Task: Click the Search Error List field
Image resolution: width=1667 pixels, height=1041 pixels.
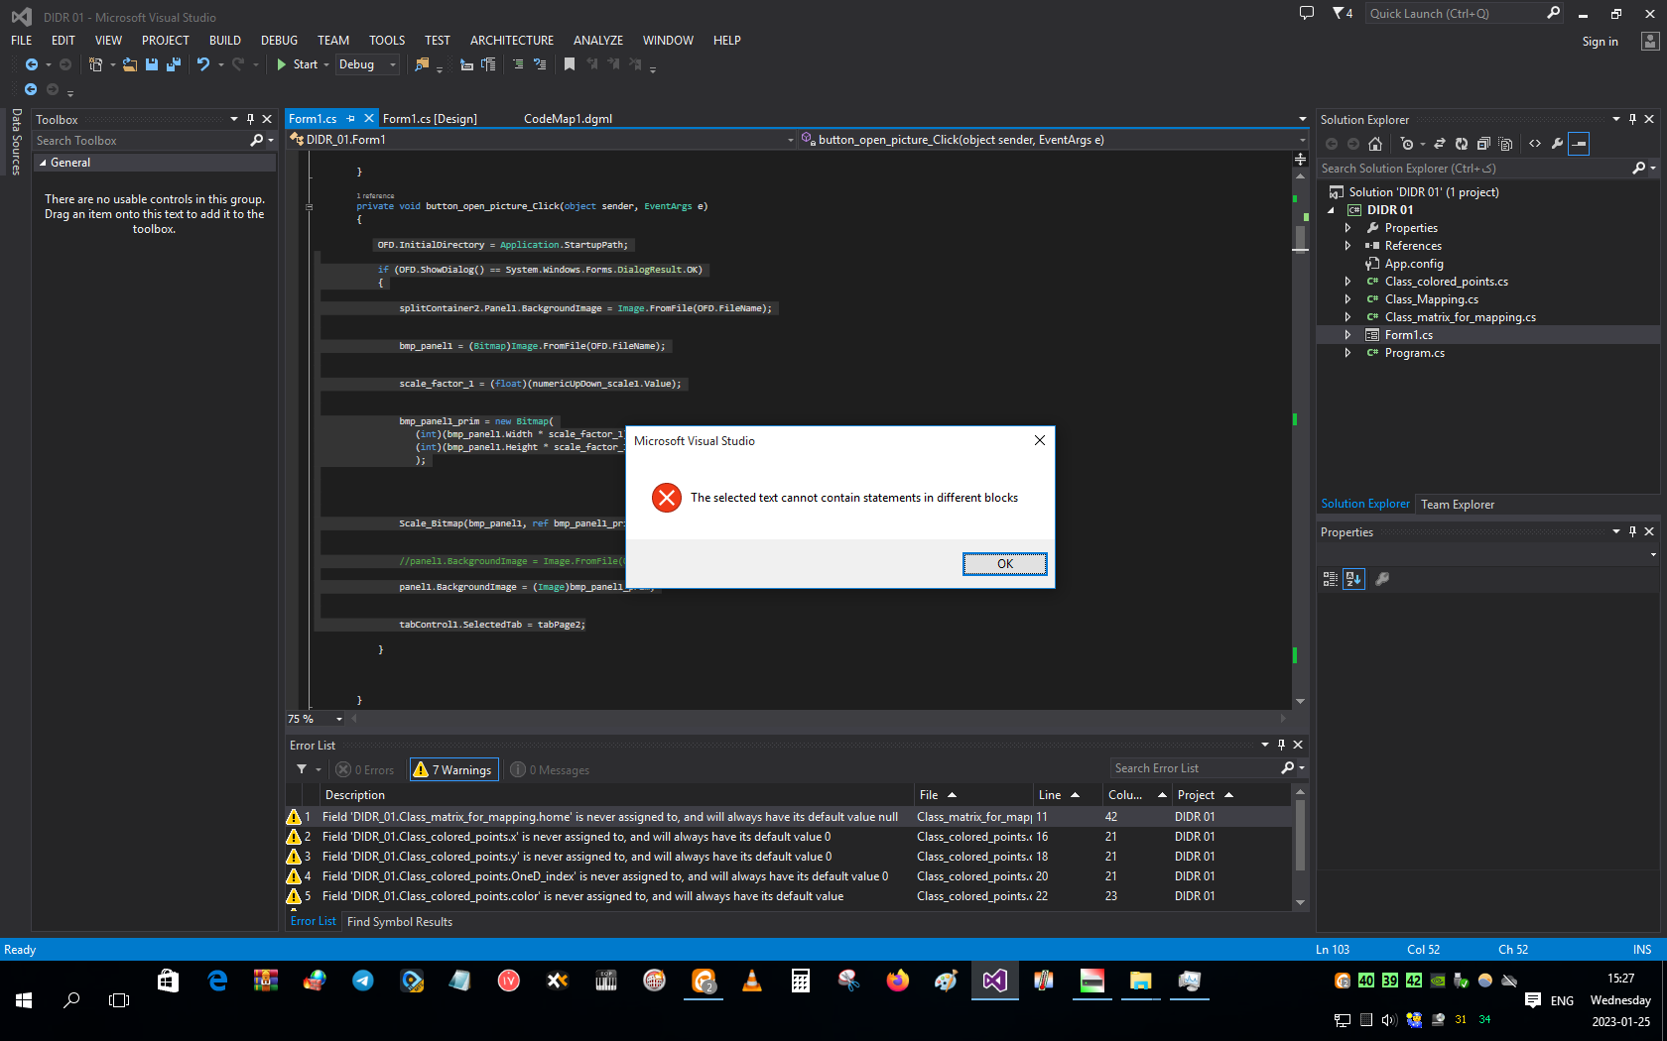Action: tap(1196, 768)
